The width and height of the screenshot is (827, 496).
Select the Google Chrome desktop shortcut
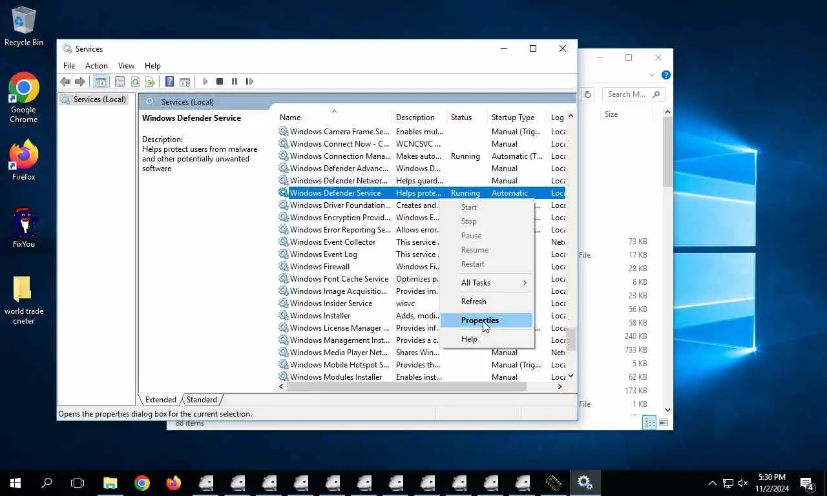pos(24,98)
